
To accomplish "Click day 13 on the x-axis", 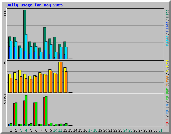I will click(70, 130).
